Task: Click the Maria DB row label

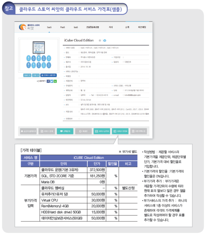Action: (x=48, y=182)
